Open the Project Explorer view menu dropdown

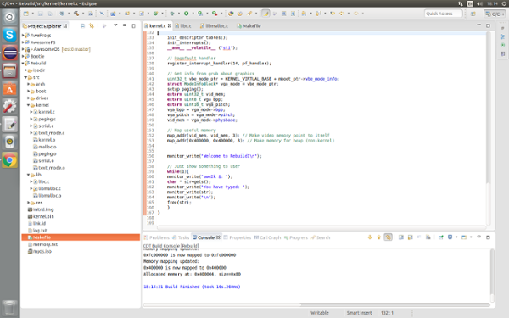115,25
